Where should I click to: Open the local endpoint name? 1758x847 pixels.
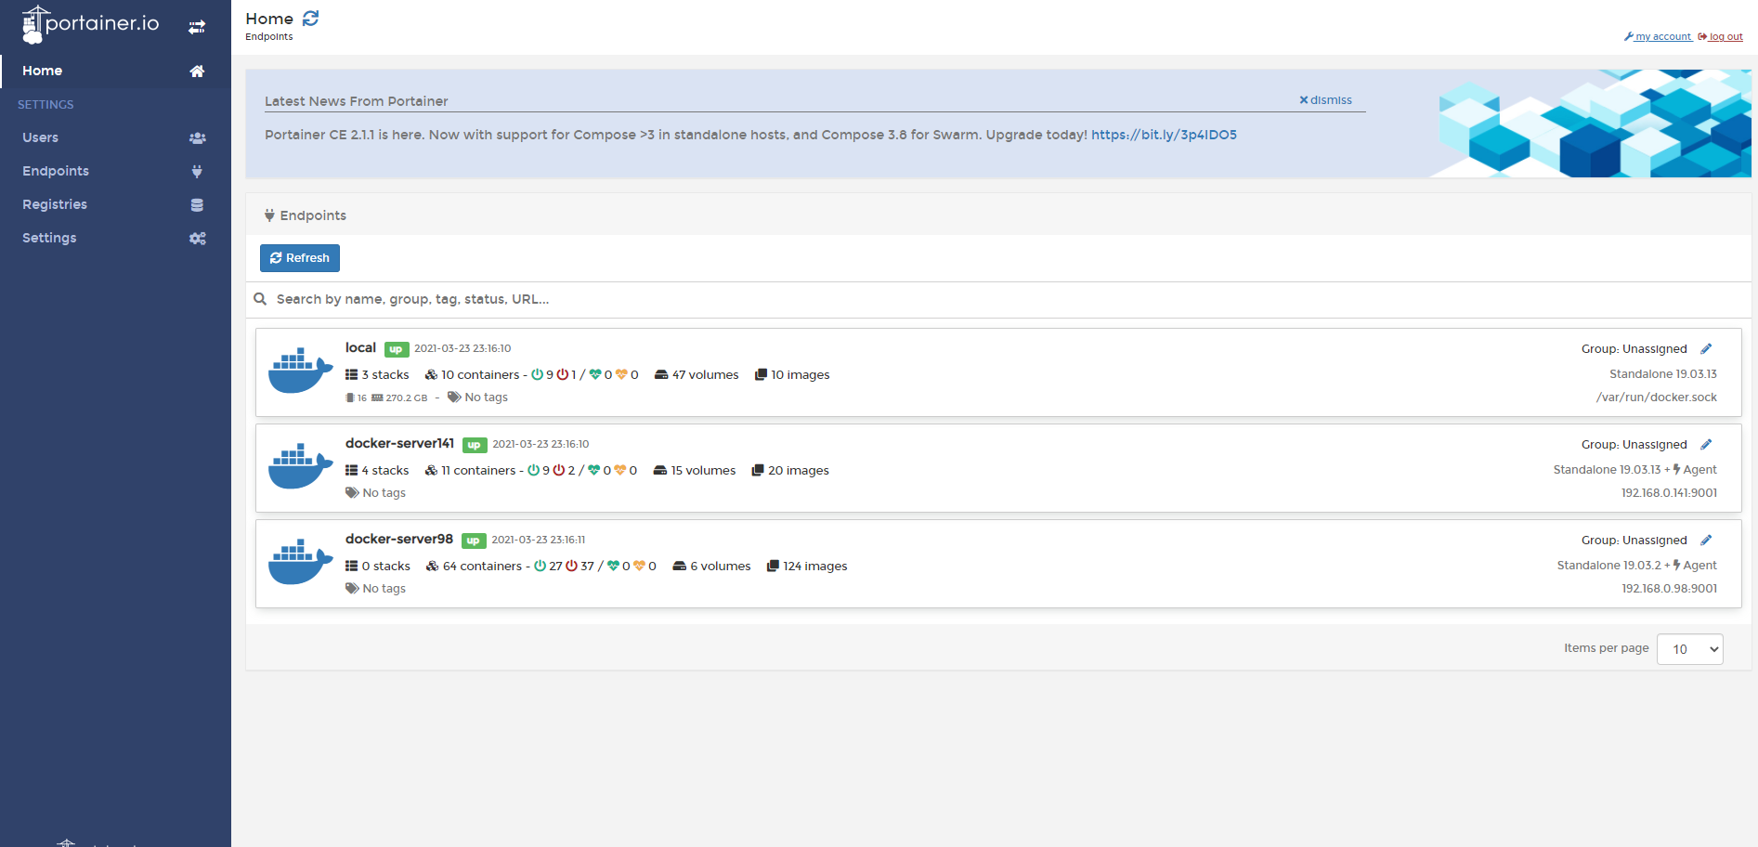(x=360, y=347)
